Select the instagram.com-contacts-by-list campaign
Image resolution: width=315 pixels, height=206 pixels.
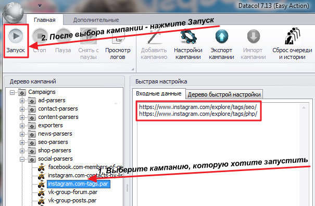[x=85, y=175]
